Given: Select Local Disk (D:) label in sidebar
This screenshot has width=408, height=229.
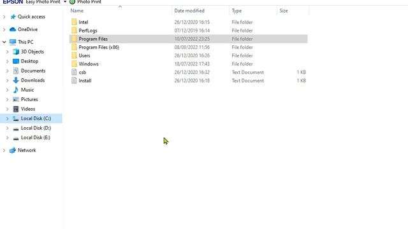Looking at the screenshot, I should [x=36, y=128].
